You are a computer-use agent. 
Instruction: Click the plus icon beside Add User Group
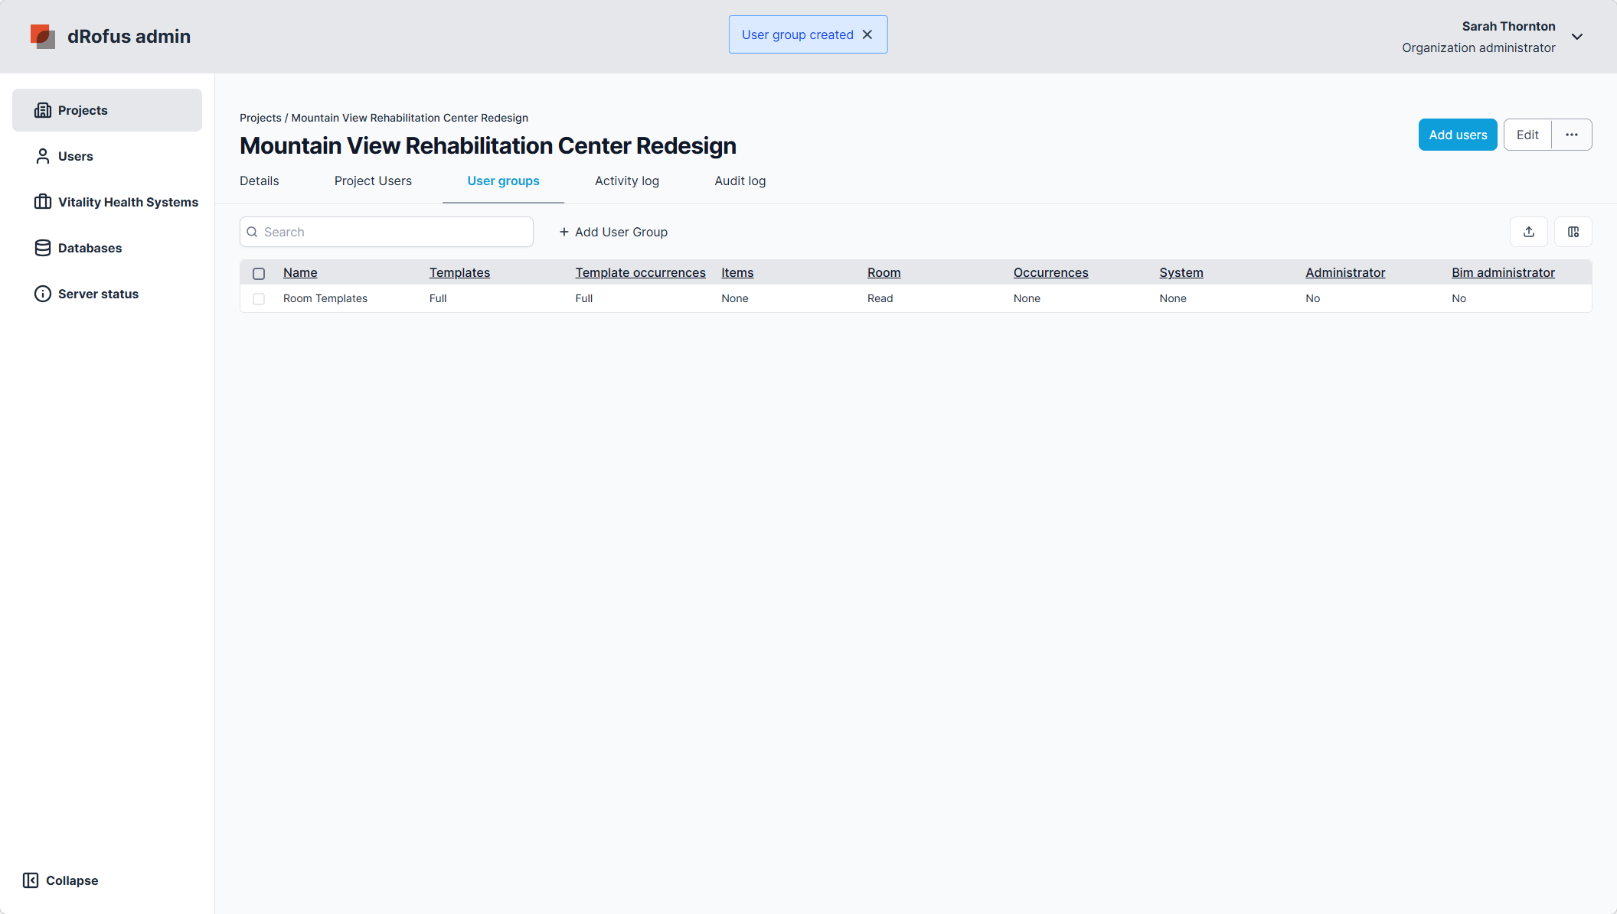(x=564, y=232)
